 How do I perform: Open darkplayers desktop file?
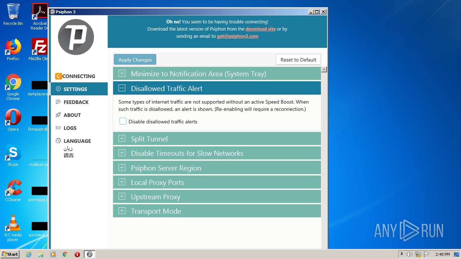(x=39, y=88)
